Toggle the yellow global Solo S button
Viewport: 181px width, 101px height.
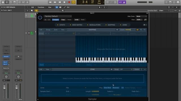[36, 11]
